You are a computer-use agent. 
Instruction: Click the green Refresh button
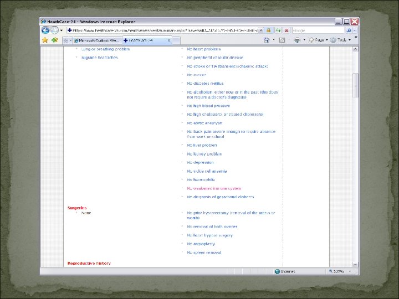[278, 30]
